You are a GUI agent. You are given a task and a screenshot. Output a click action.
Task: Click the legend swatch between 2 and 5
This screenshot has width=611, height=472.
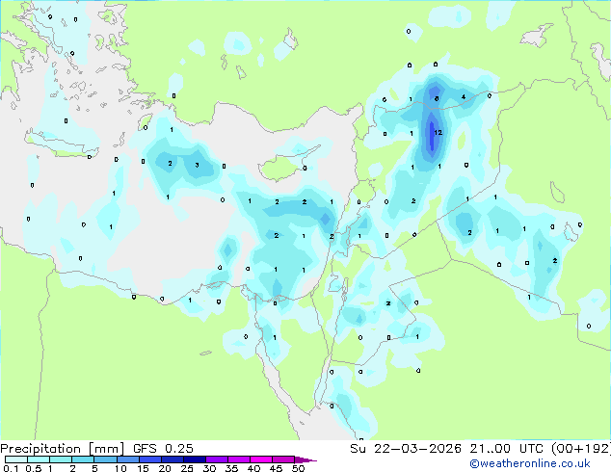click(83, 459)
